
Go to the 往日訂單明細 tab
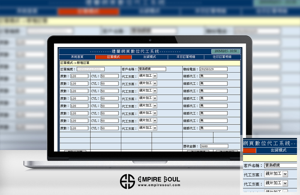coord(222,57)
